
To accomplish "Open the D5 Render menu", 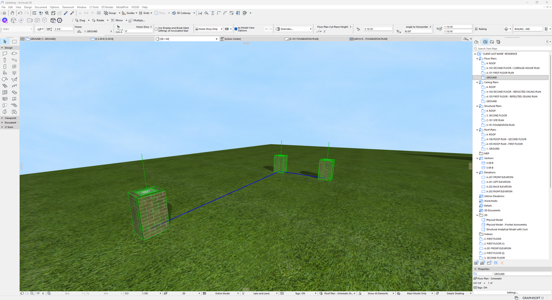I will pyautogui.click(x=107, y=7).
